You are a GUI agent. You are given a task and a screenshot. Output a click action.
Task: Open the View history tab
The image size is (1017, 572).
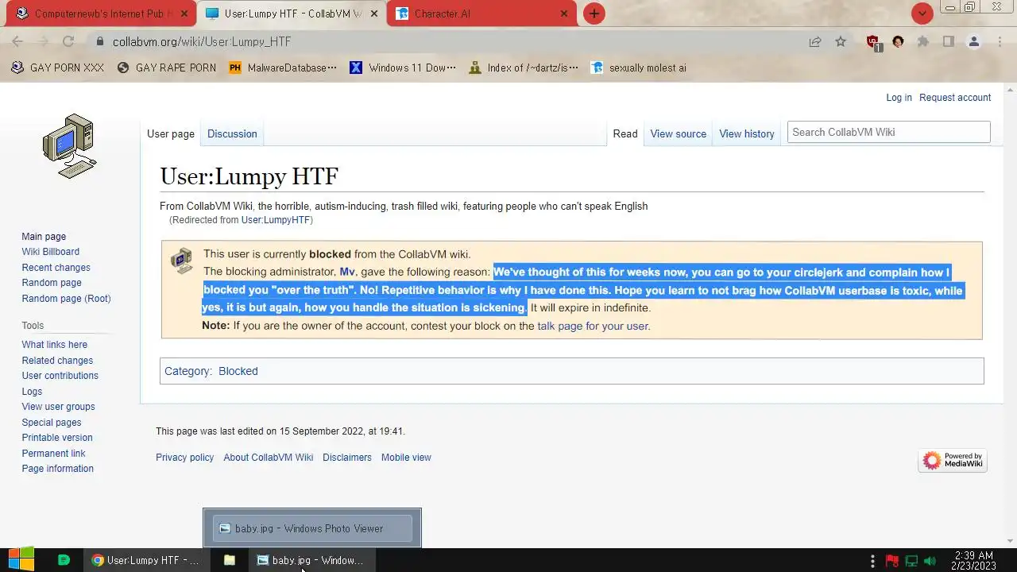pyautogui.click(x=747, y=133)
